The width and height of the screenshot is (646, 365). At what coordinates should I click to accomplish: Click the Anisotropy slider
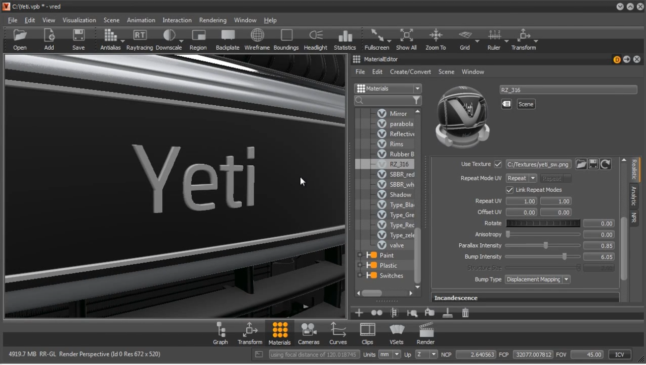point(543,234)
